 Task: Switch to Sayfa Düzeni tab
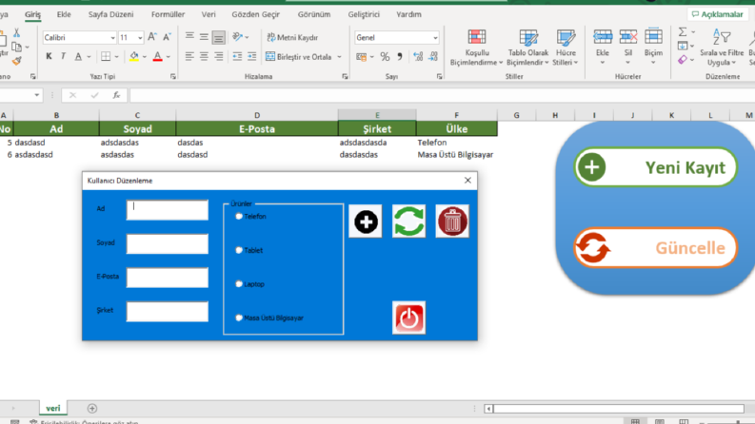[x=110, y=14]
